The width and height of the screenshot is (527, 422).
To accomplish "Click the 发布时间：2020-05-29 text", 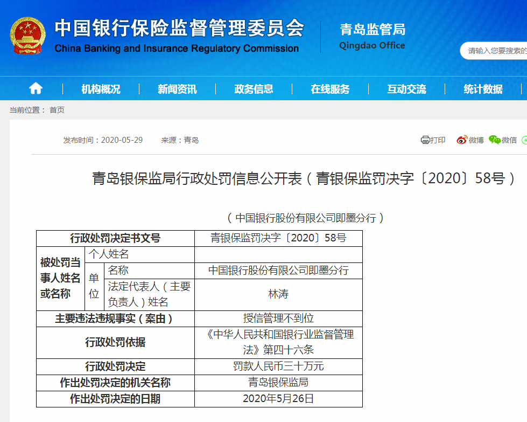I will click(x=103, y=140).
